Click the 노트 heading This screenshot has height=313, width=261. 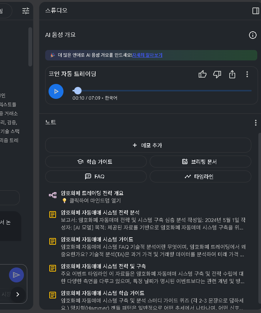pyautogui.click(x=50, y=122)
